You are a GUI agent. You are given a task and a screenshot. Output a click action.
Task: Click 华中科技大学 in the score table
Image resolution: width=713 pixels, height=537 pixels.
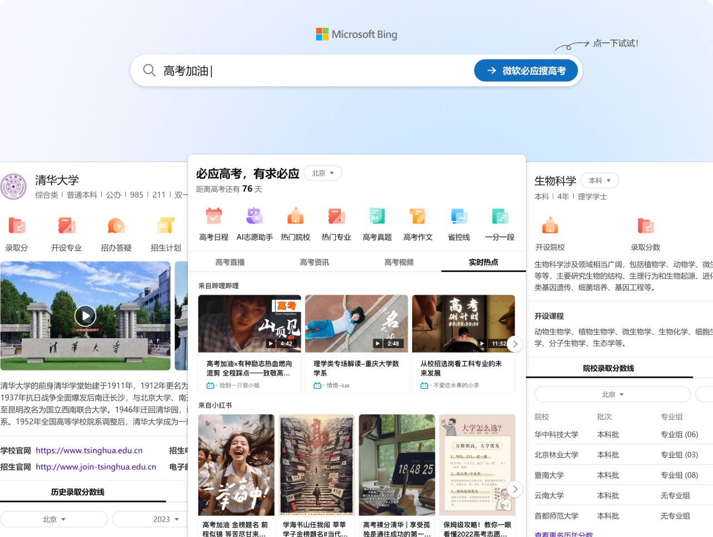pyautogui.click(x=556, y=435)
